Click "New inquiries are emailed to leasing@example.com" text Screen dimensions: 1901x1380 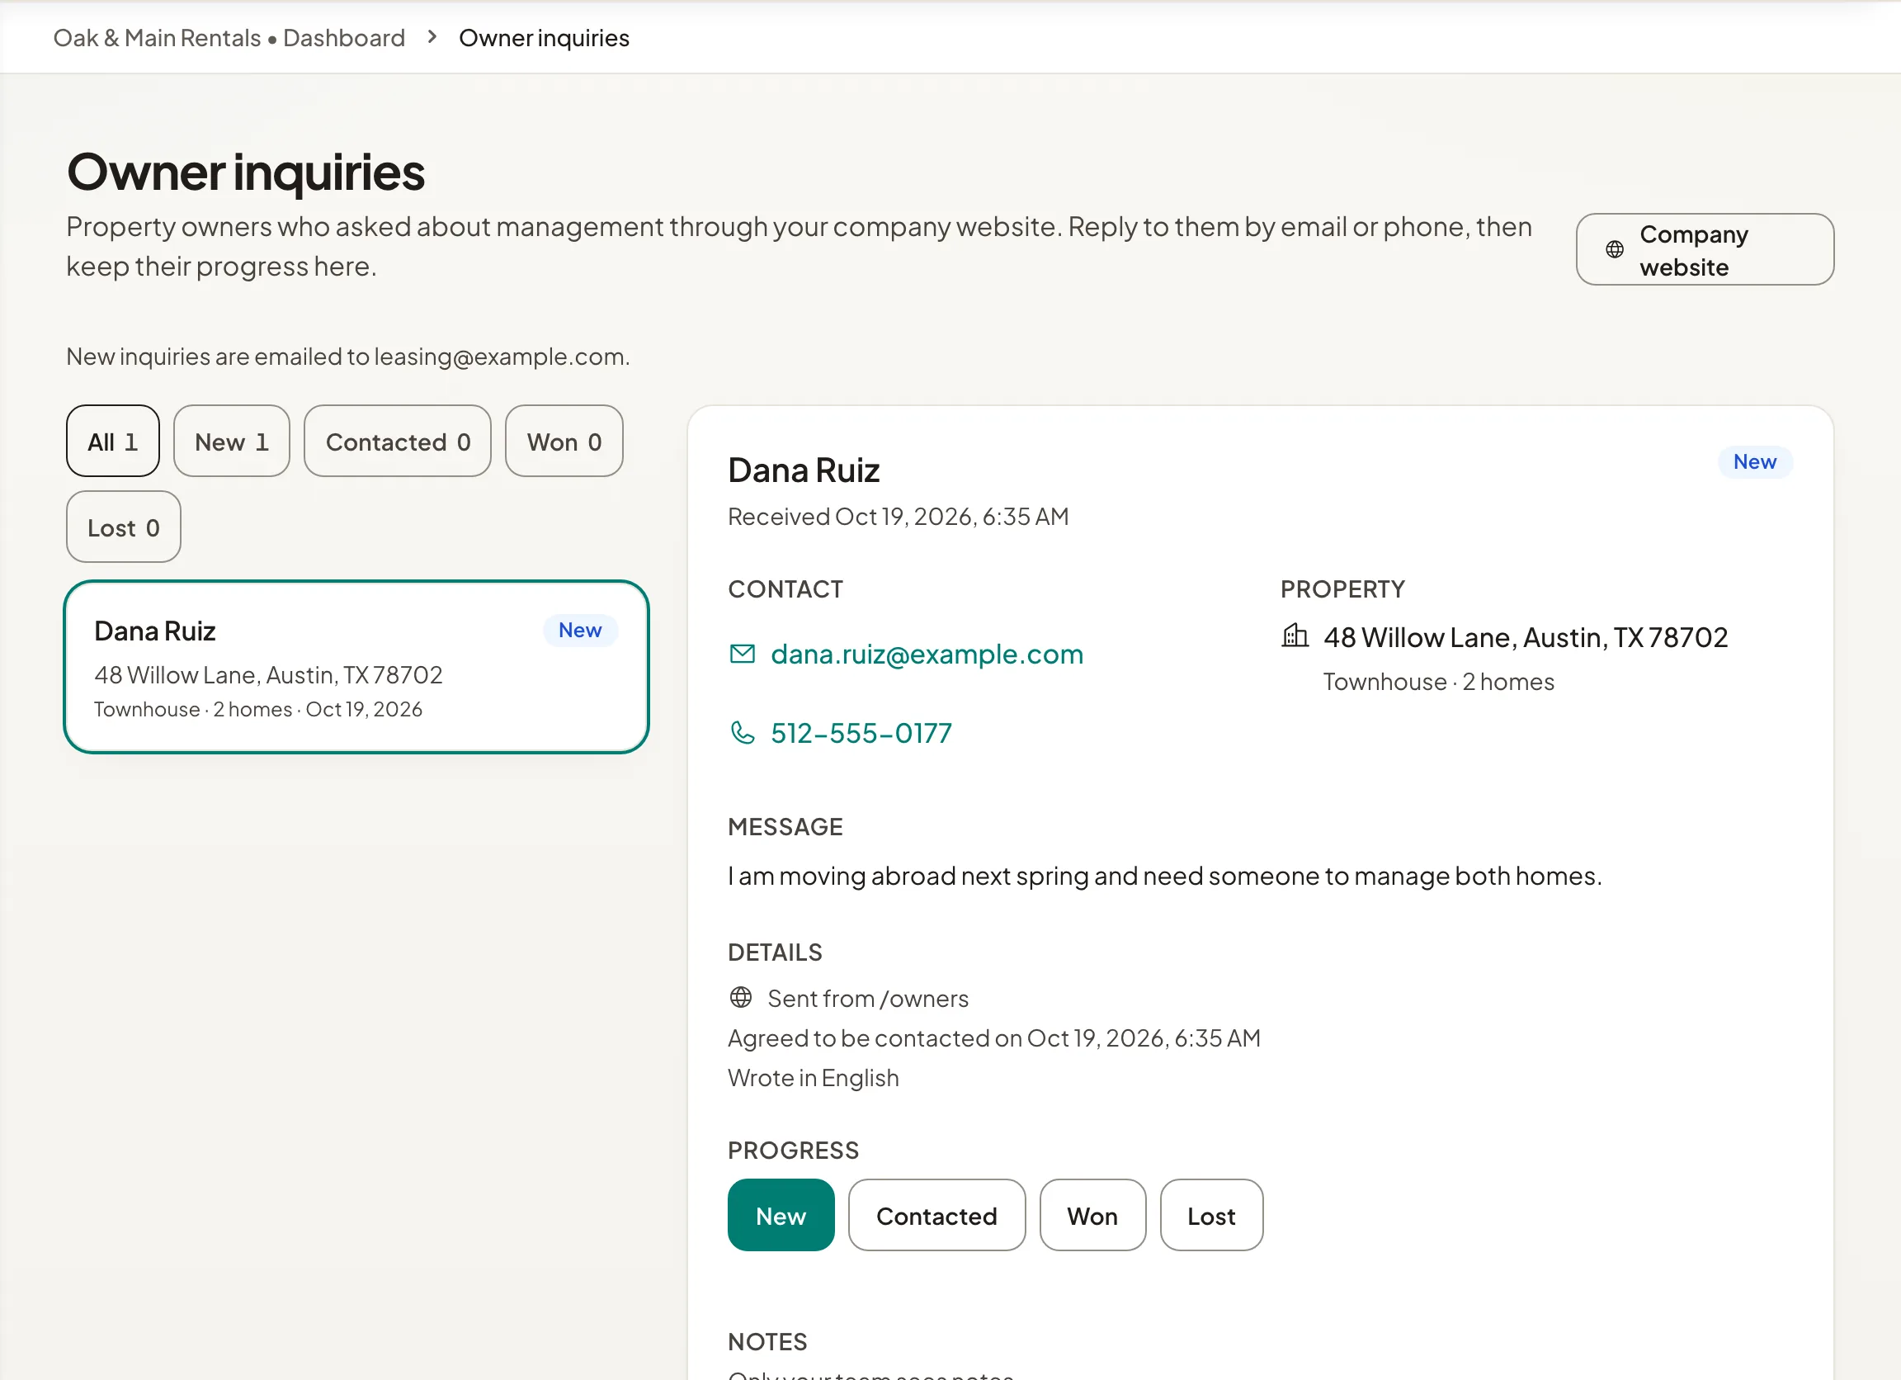(348, 357)
